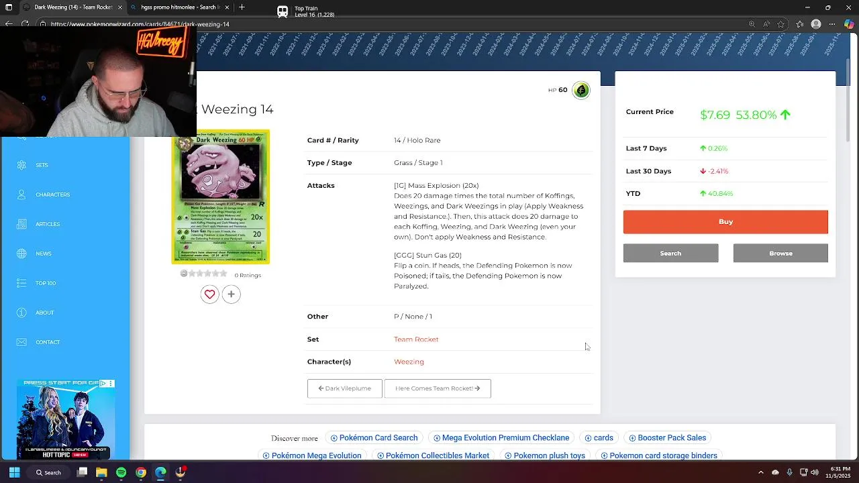
Task: Show hidden system tray icons
Action: point(760,472)
